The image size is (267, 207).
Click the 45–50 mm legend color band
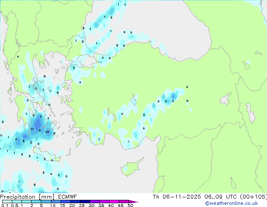(124, 202)
